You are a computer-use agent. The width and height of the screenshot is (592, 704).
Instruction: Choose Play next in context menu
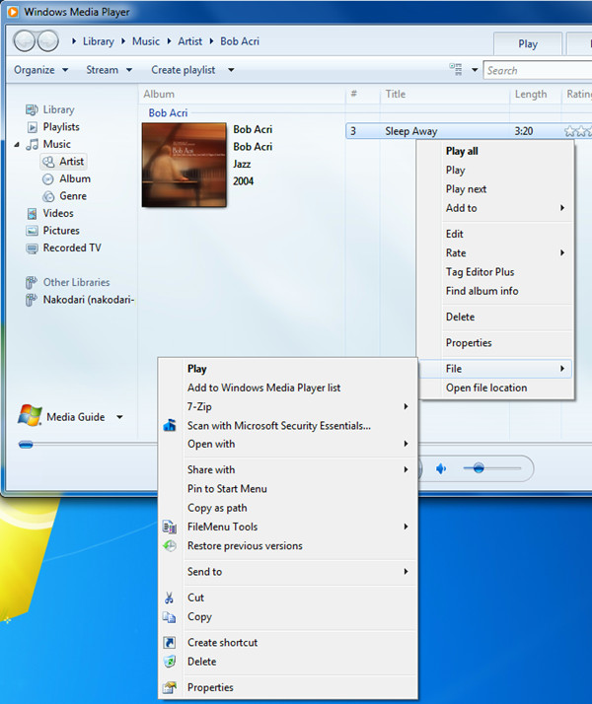466,189
